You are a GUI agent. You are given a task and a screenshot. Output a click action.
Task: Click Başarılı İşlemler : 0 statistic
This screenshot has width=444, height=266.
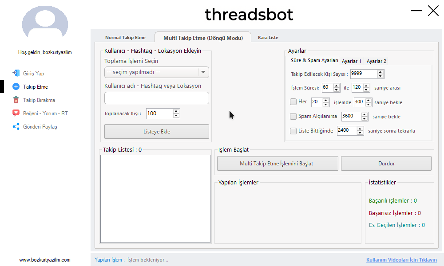[x=393, y=201]
